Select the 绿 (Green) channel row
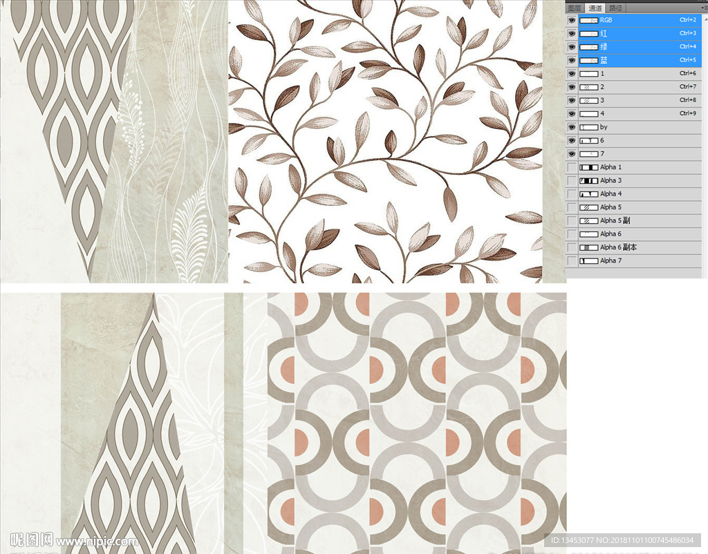The image size is (708, 554). [636, 47]
